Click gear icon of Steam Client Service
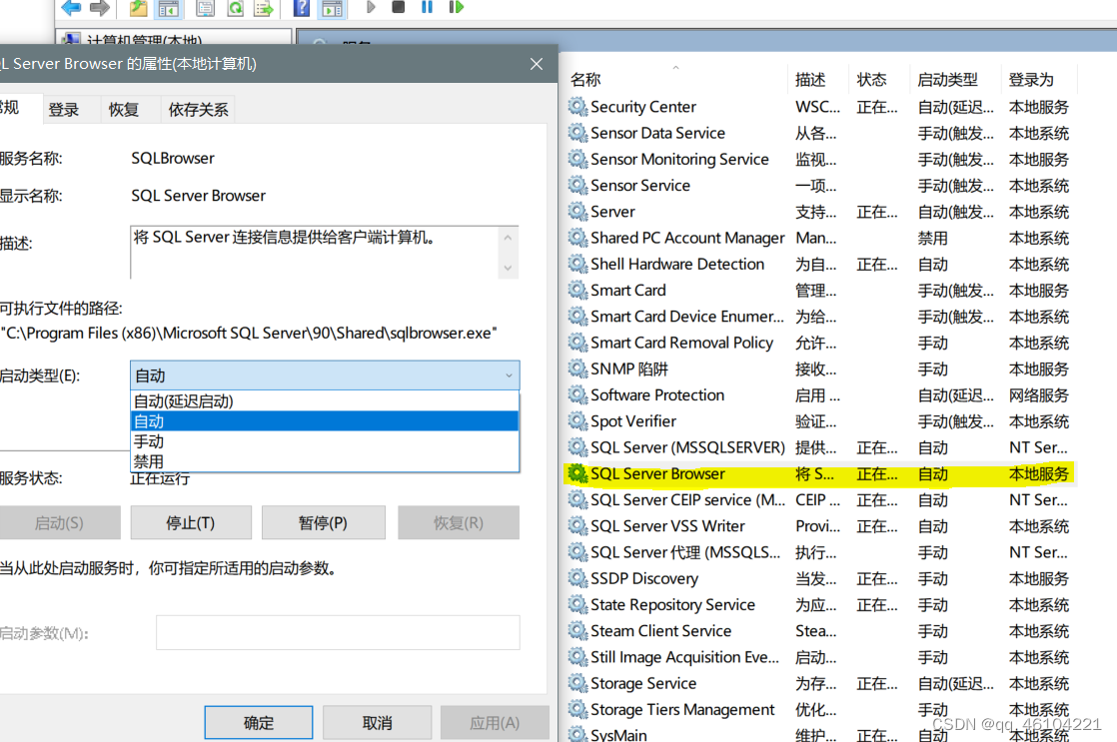The image size is (1117, 742). tap(577, 631)
